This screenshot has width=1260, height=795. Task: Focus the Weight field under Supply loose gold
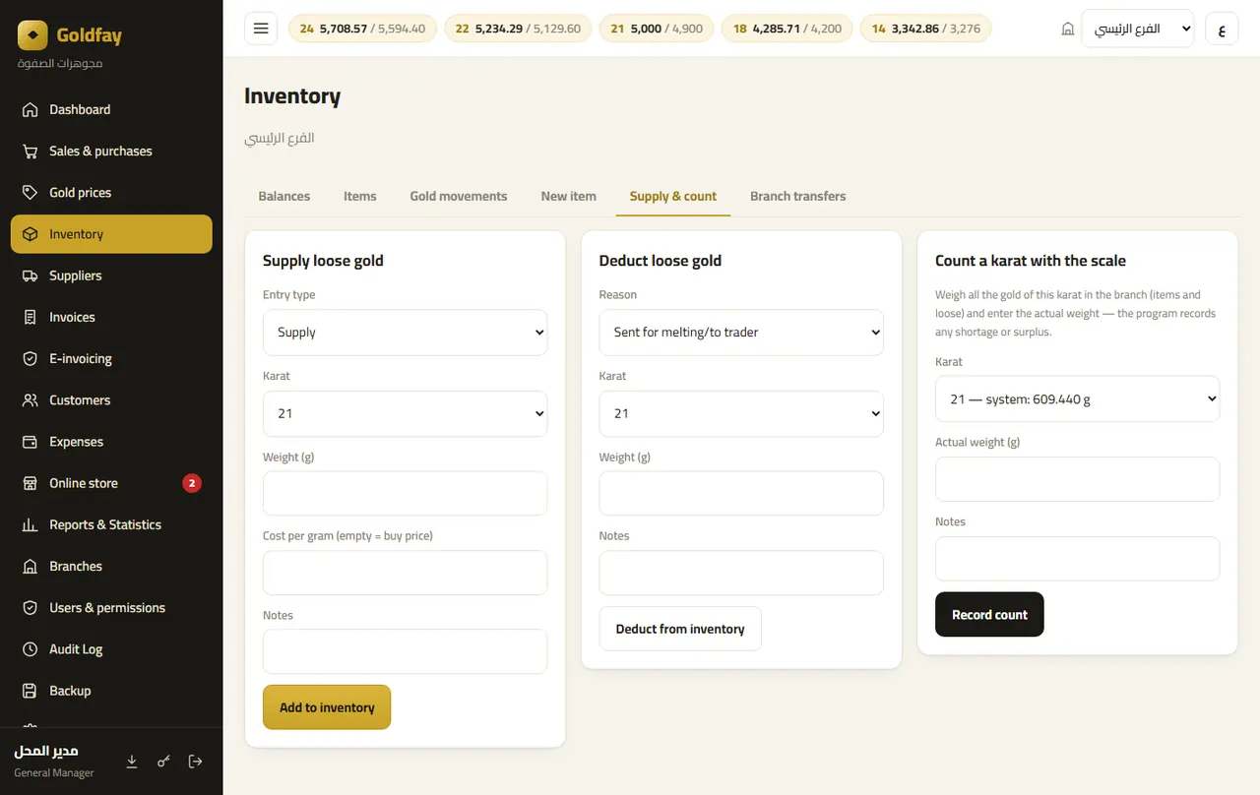coord(405,494)
